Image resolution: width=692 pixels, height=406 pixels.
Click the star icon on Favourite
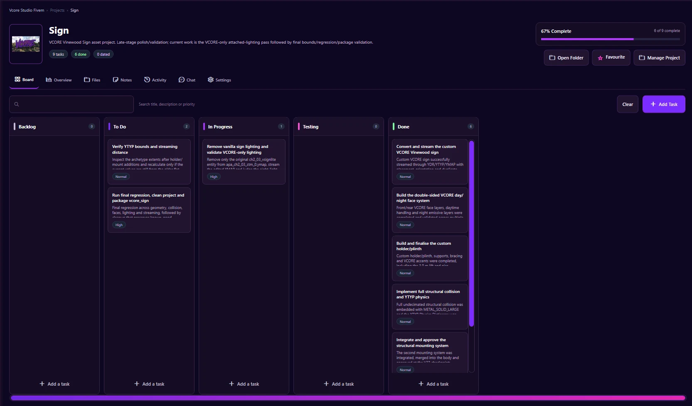pos(600,58)
